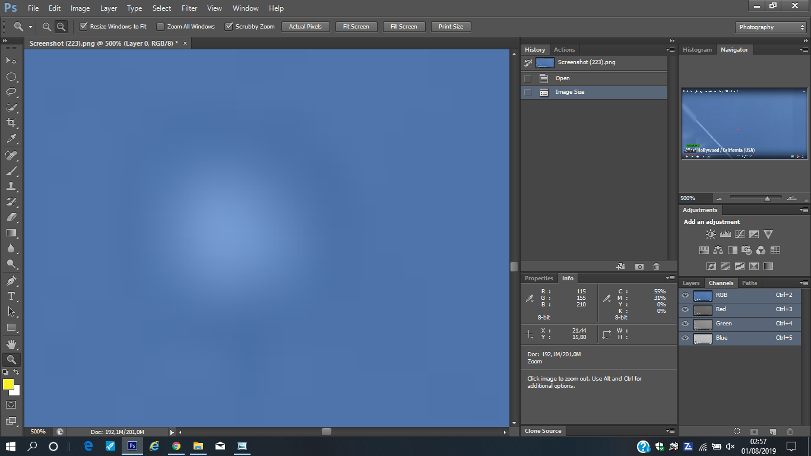The width and height of the screenshot is (811, 456).
Task: Delete current state in History panel
Action: (x=656, y=267)
